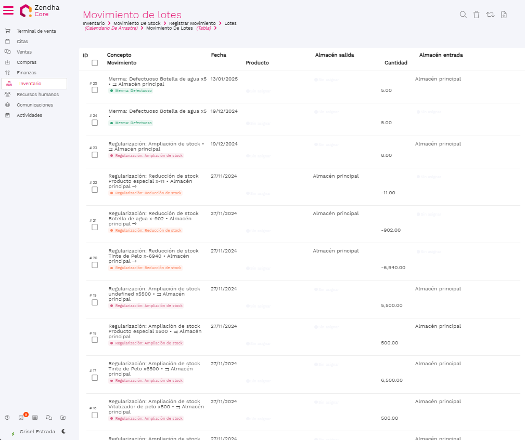Expand the Recursos humanos sidebar section
The height and width of the screenshot is (440, 525).
pyautogui.click(x=37, y=95)
